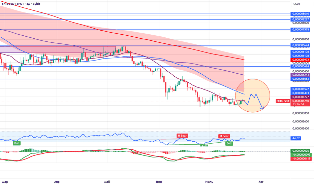Click the Май label on the time axis
The width and height of the screenshot is (314, 185).
(107, 182)
